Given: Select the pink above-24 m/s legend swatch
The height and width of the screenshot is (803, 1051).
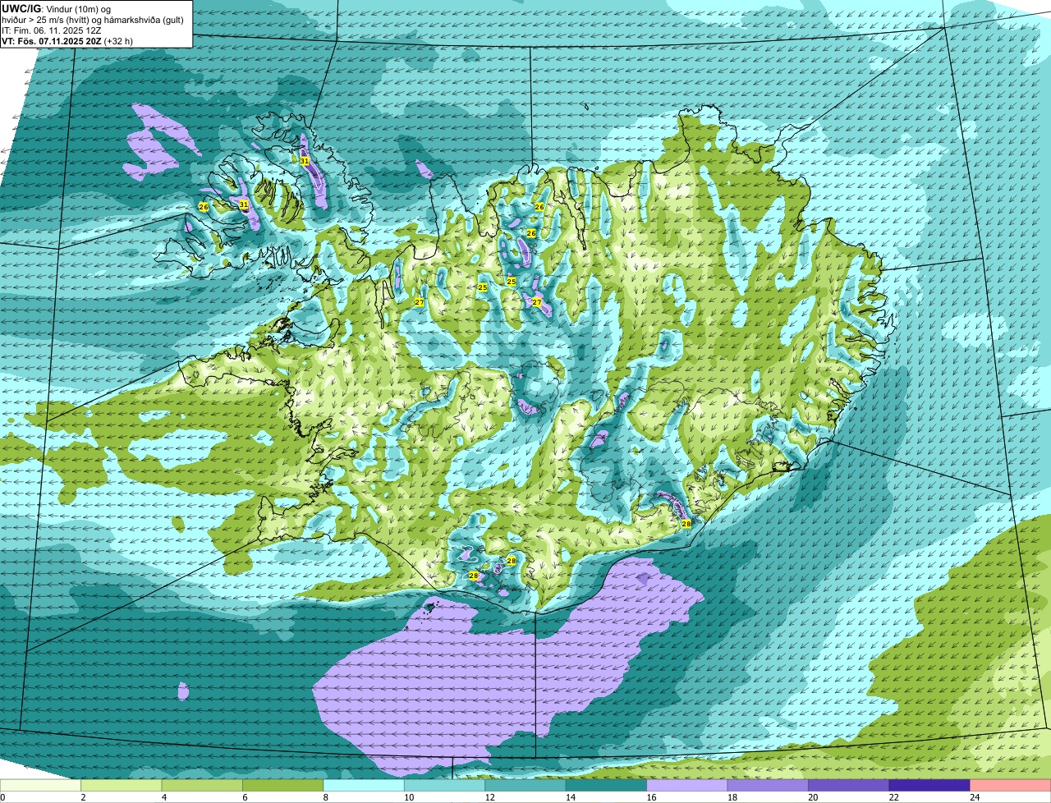Looking at the screenshot, I should point(1011,785).
